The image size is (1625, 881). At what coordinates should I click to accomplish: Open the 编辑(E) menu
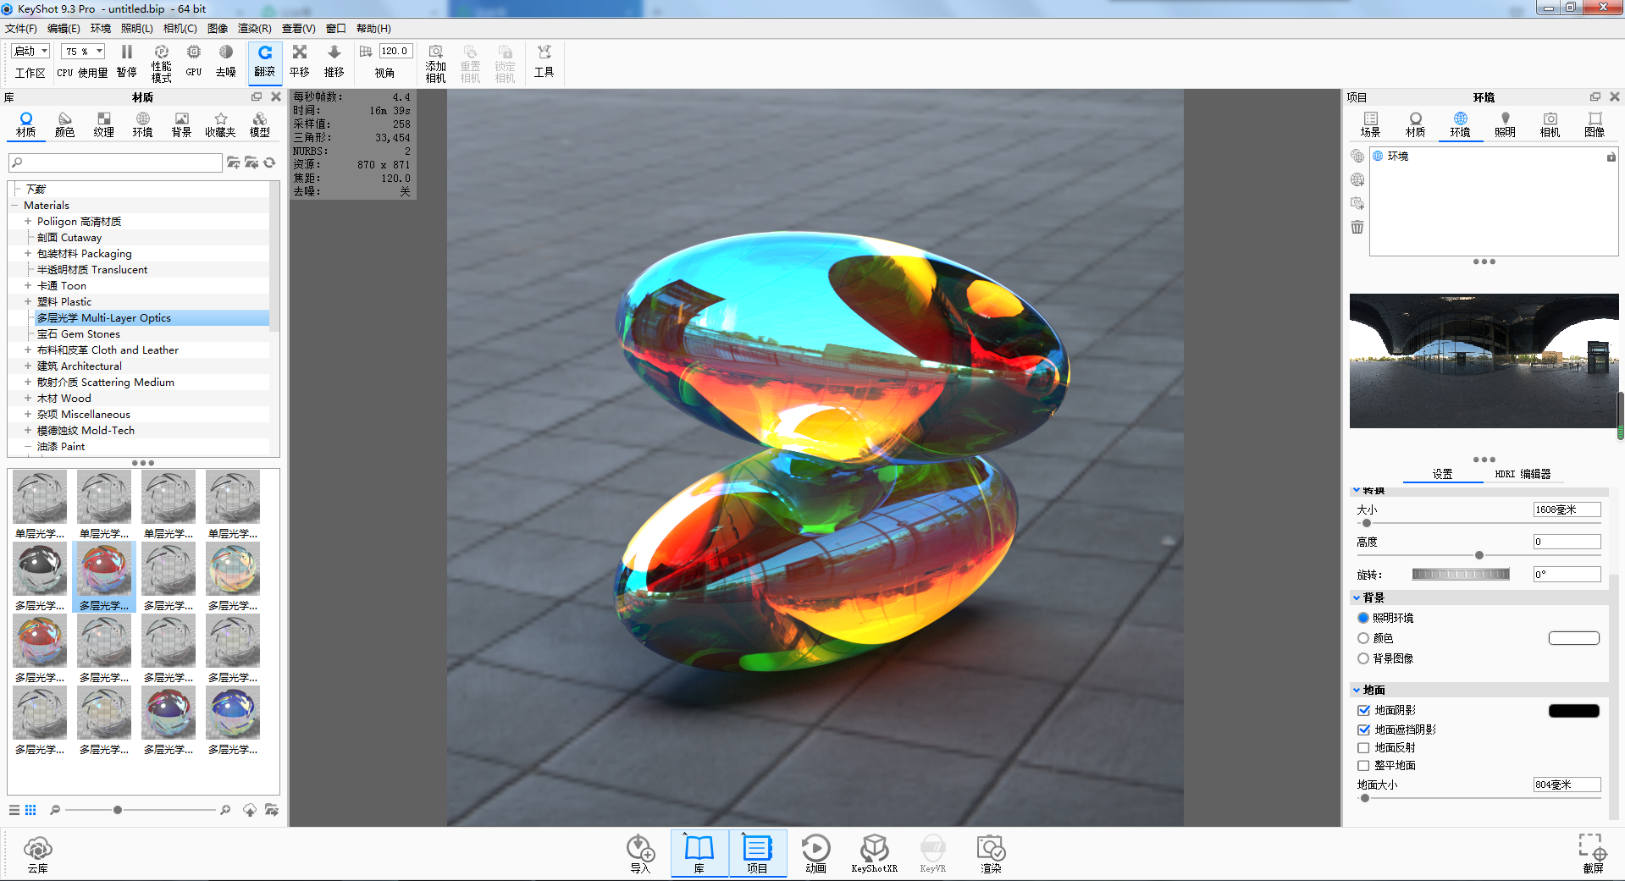click(64, 29)
